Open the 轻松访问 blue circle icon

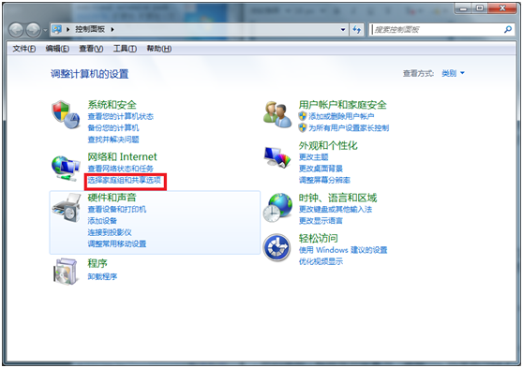point(276,247)
